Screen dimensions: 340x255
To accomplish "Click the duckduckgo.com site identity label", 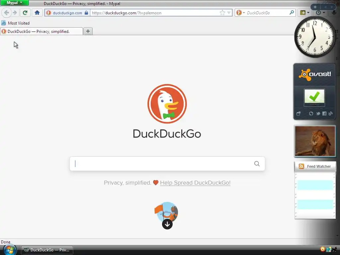I will [x=67, y=13].
